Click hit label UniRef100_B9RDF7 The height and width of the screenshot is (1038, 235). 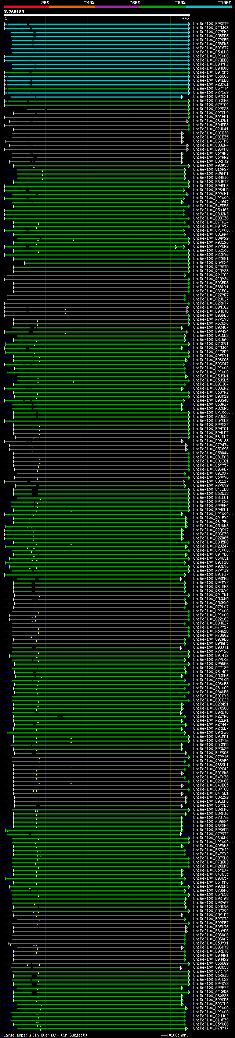[211, 922]
